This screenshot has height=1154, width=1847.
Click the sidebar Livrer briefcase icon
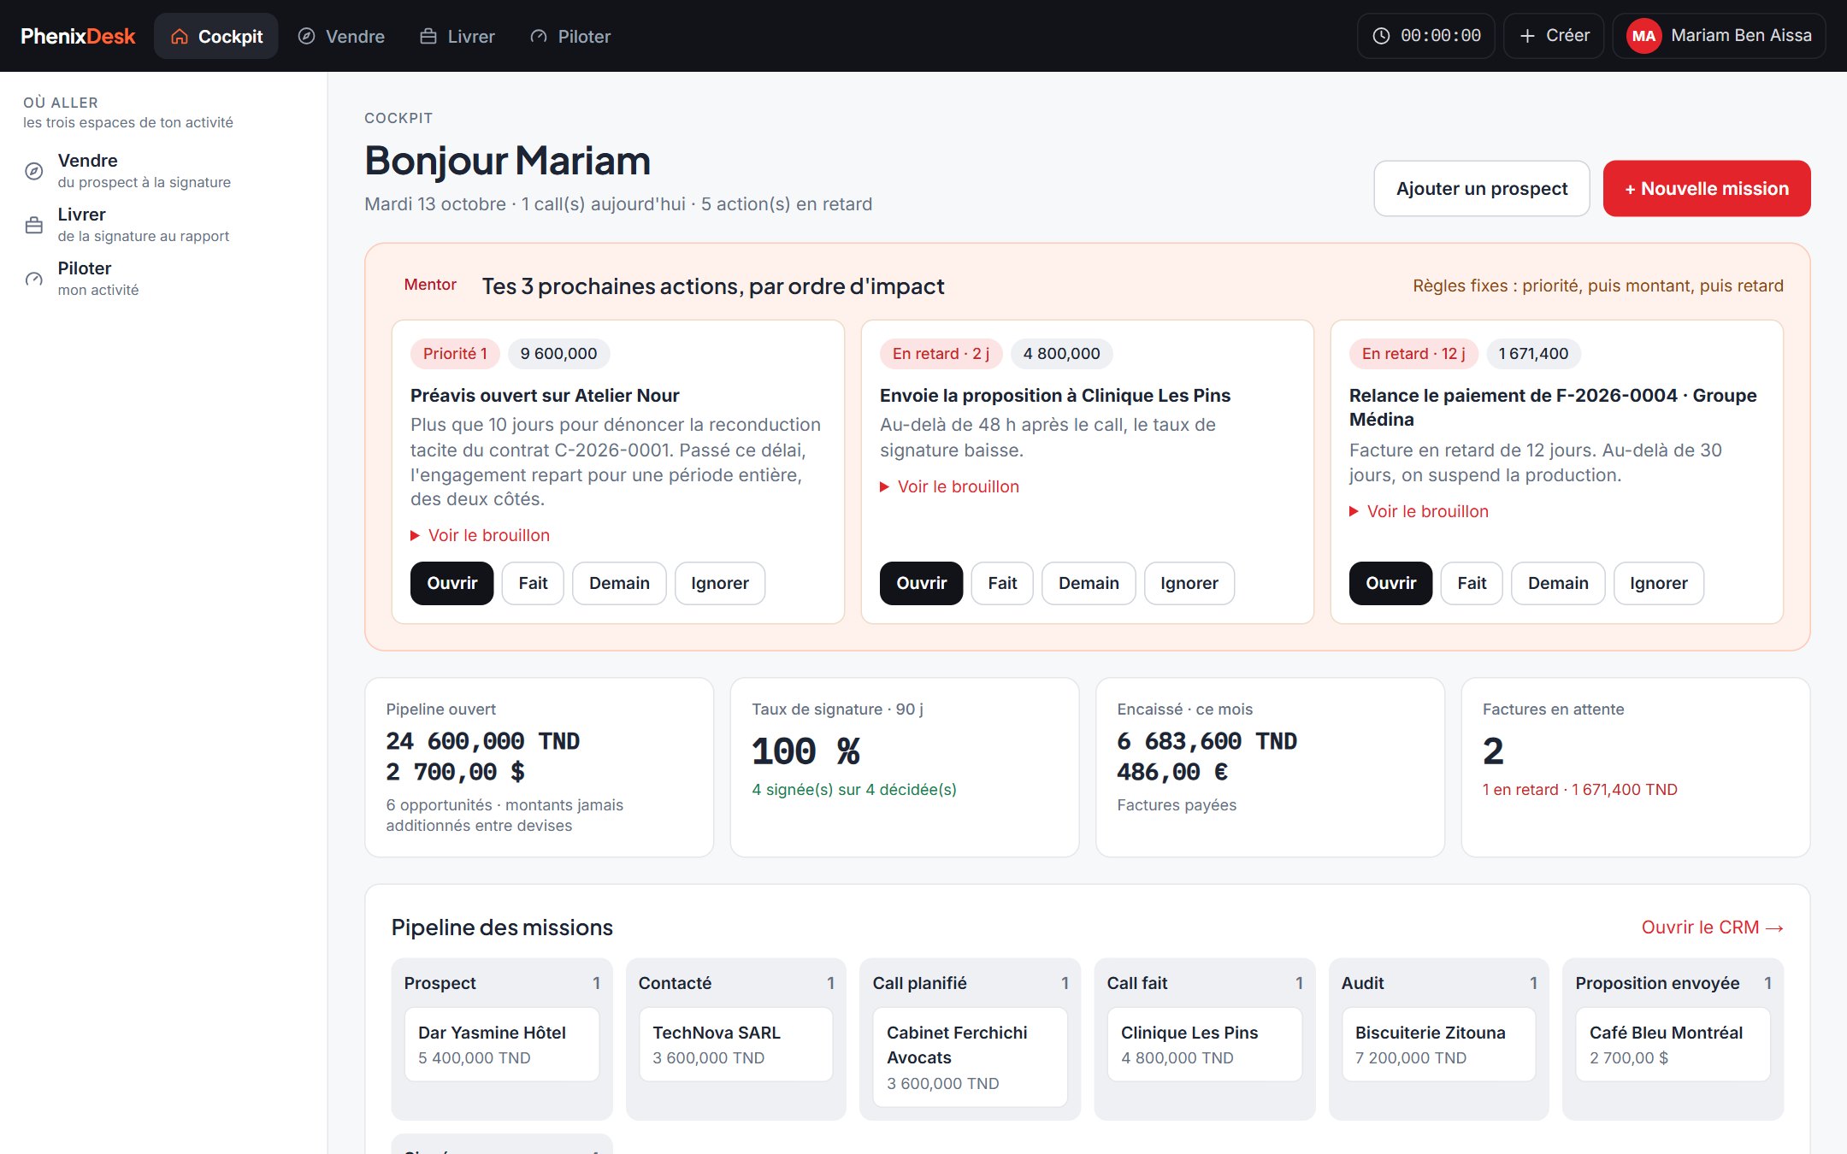(34, 225)
